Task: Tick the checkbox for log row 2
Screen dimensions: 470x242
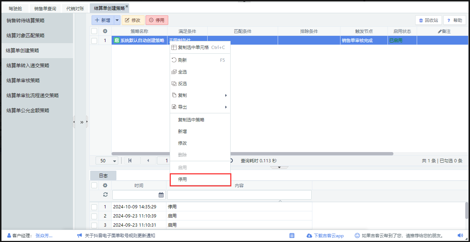Action: click(94, 216)
